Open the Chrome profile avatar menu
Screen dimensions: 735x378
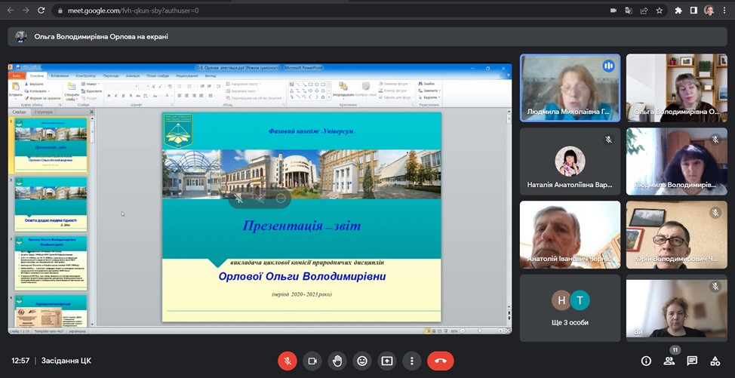click(709, 11)
